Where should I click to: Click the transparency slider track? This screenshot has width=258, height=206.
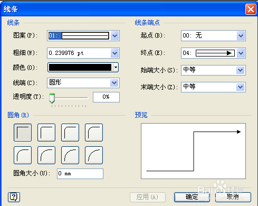[71, 97]
